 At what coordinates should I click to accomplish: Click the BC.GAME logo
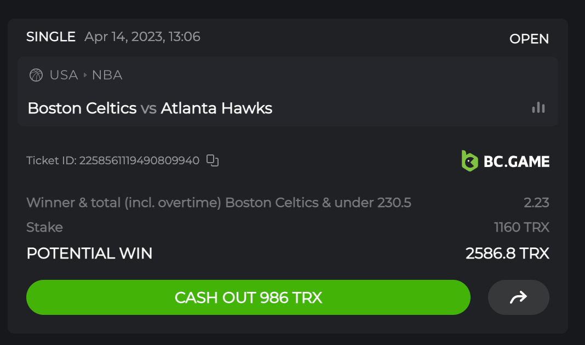click(505, 161)
